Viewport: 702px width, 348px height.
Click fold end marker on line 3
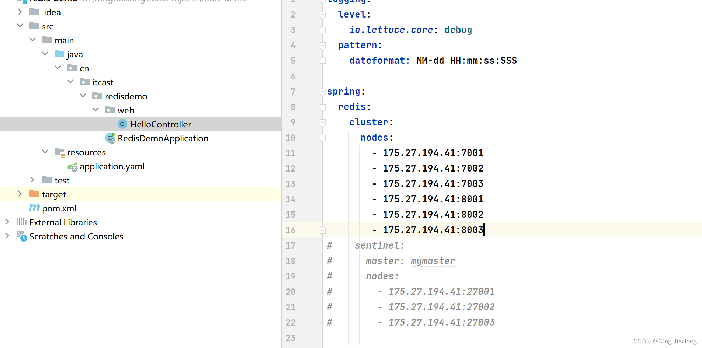tap(323, 29)
